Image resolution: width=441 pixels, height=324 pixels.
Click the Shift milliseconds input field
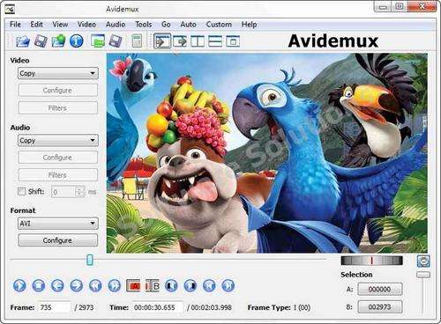[64, 192]
